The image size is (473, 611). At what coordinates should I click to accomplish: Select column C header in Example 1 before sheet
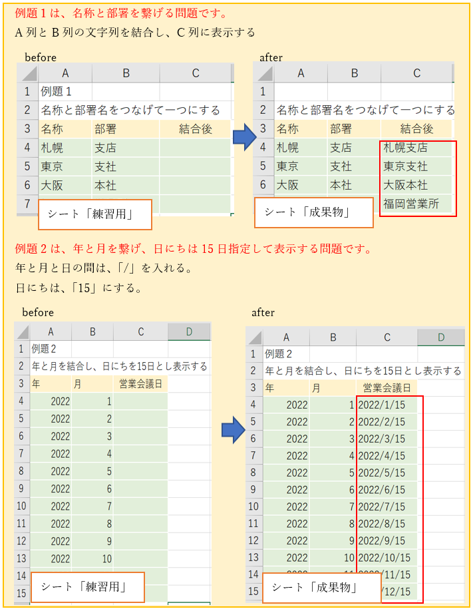pyautogui.click(x=195, y=73)
